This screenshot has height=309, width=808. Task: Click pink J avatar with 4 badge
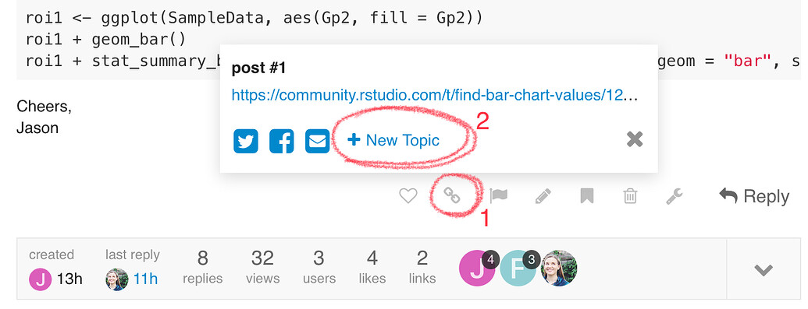[478, 268]
